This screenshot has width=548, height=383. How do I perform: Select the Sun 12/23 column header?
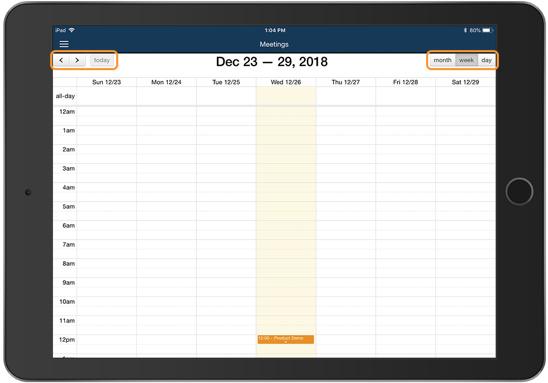coord(107,82)
